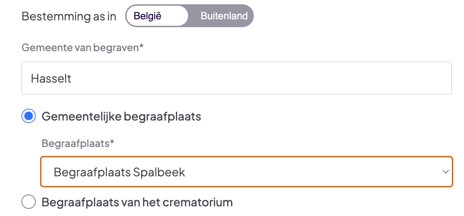Open the Begraafplaats Spalbeek dropdown
Screen dimensions: 464x216
click(x=246, y=172)
